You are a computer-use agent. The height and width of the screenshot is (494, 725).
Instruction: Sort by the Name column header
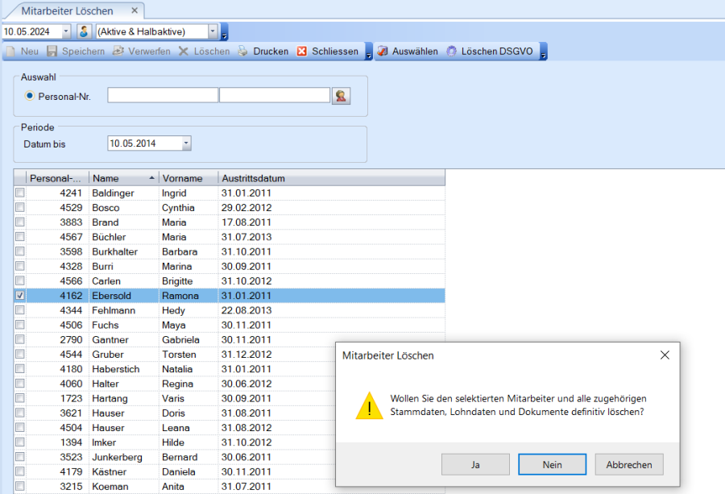click(x=124, y=178)
